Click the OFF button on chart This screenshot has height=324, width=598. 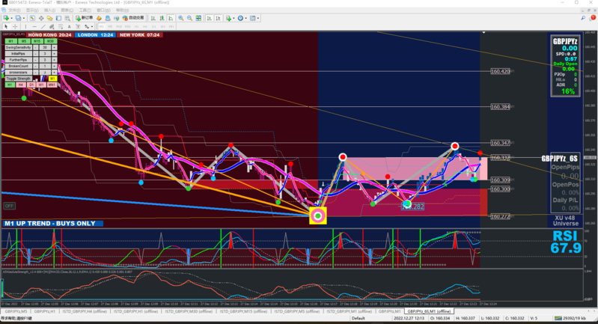tap(9, 206)
